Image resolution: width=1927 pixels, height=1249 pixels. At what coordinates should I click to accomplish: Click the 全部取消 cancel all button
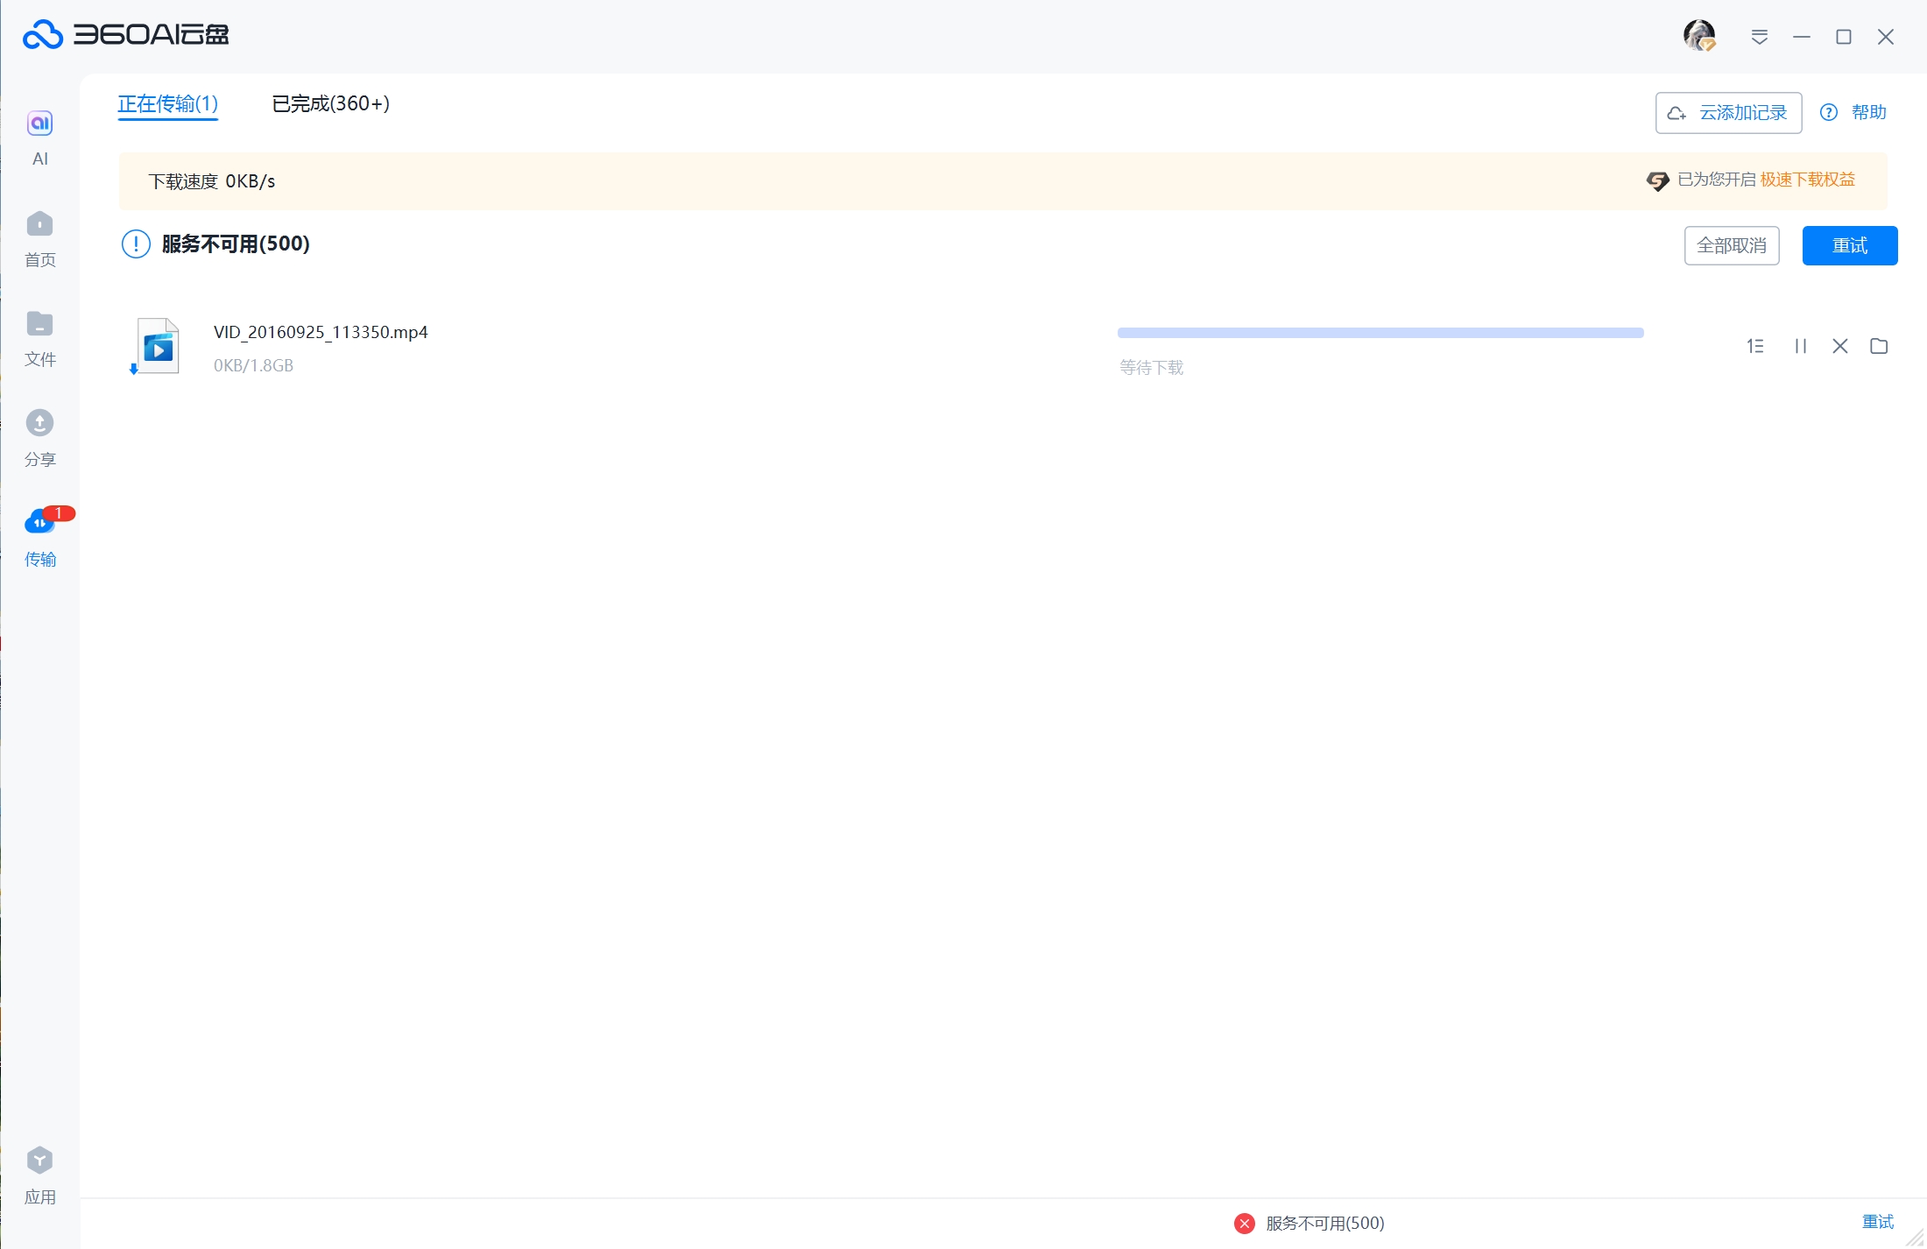[1731, 245]
